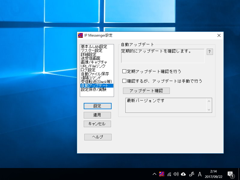Open the Windows Ink Workspace pen icon
Screen dimensions: 240x180
191,174
